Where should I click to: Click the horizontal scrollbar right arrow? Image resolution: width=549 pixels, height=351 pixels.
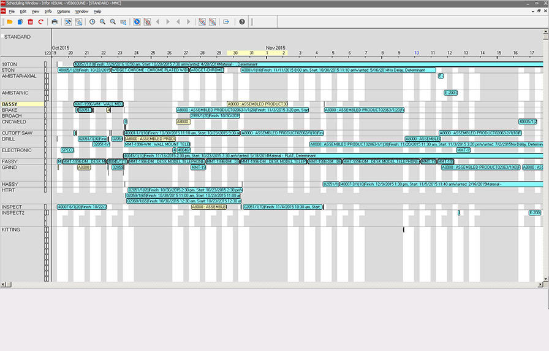pos(540,284)
